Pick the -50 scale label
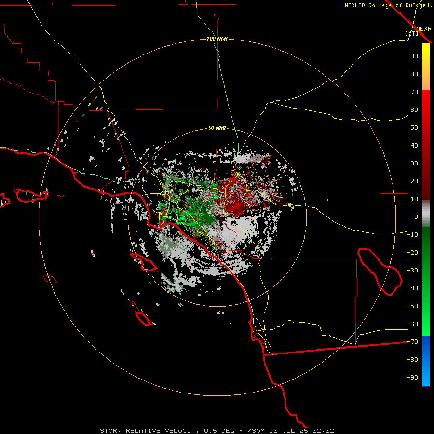 pos(412,306)
